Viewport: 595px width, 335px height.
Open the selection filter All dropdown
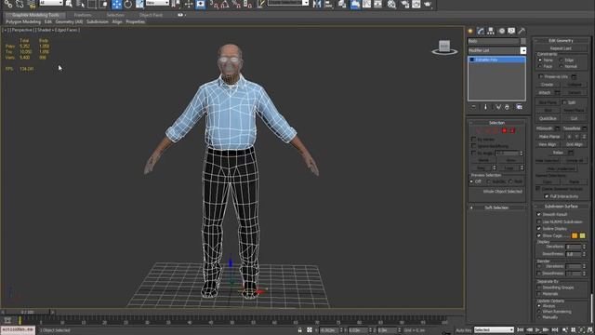51,3
